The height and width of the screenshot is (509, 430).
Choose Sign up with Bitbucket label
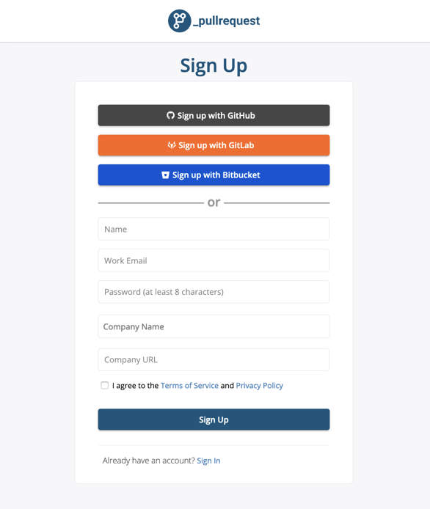pos(216,175)
